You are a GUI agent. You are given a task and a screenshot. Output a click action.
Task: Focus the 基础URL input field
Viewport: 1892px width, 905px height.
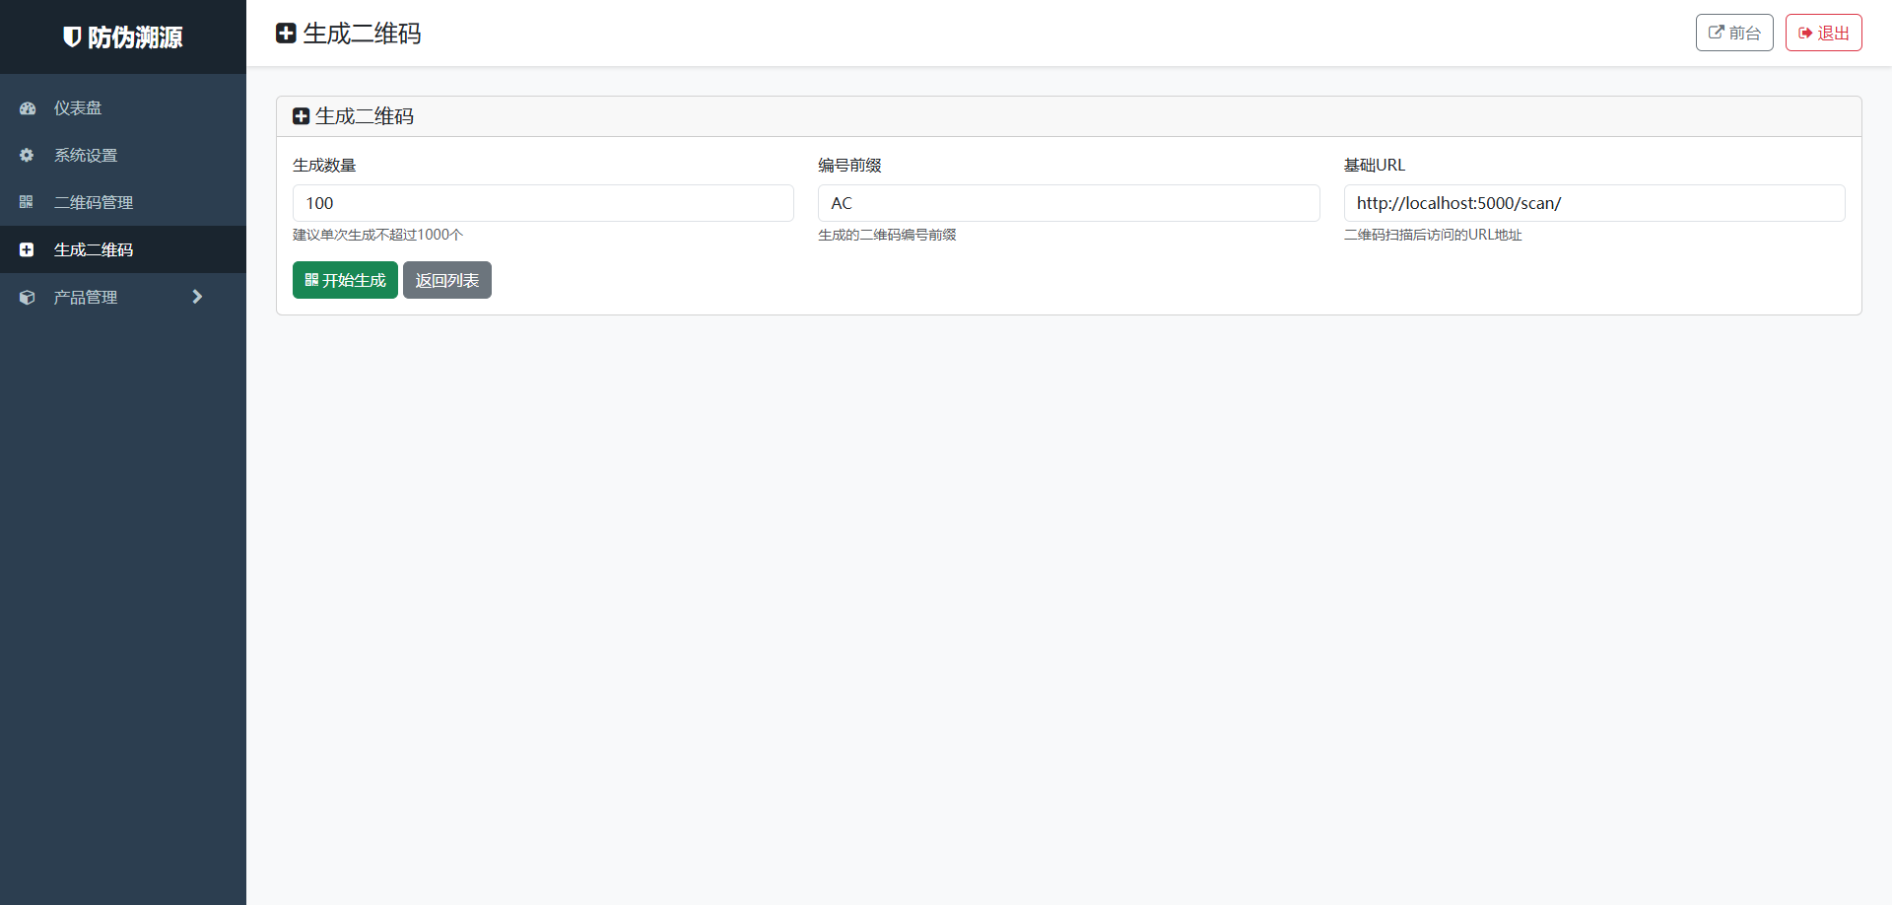1594,203
